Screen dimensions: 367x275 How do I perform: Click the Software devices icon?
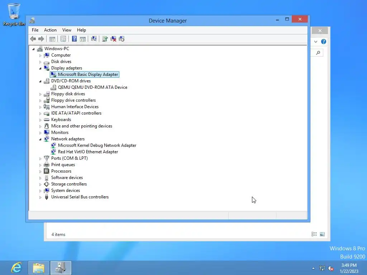pyautogui.click(x=47, y=178)
